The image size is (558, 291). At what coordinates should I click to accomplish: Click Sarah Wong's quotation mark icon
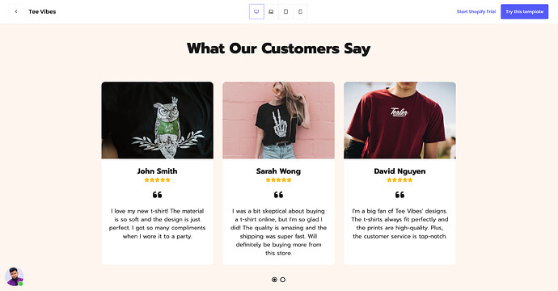tap(279, 195)
